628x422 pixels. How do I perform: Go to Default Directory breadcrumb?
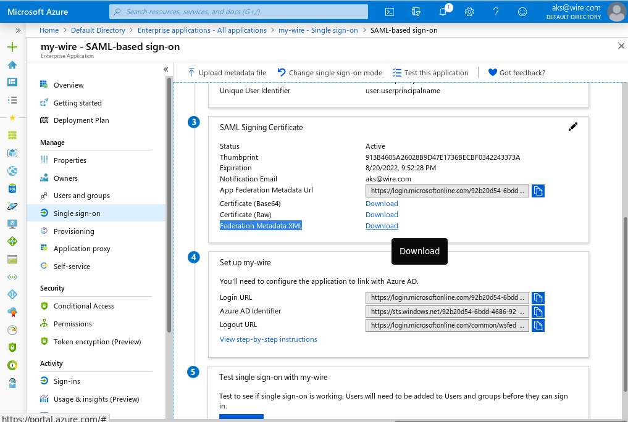98,30
